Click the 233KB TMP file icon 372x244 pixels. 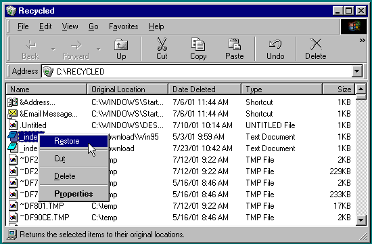[x=13, y=195]
